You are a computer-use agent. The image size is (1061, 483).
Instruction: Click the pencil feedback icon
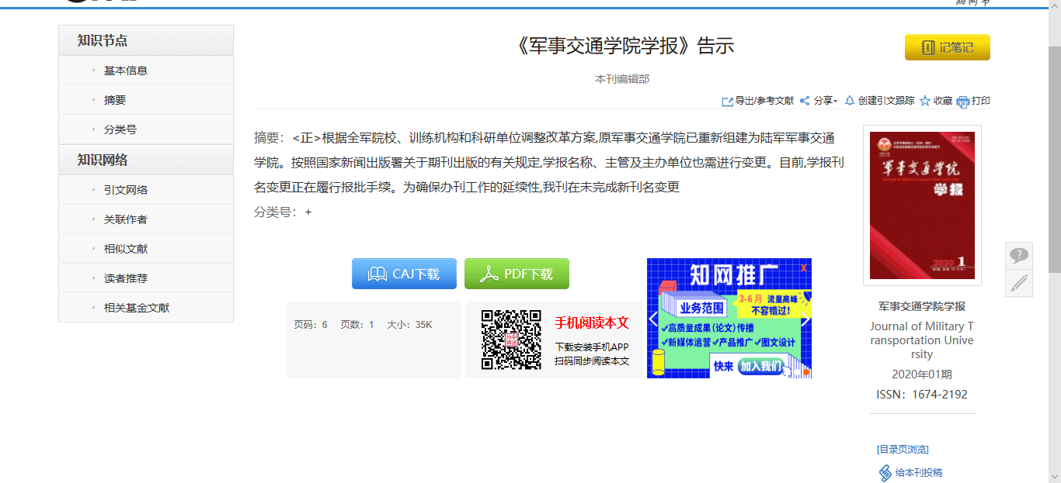pyautogui.click(x=1019, y=283)
